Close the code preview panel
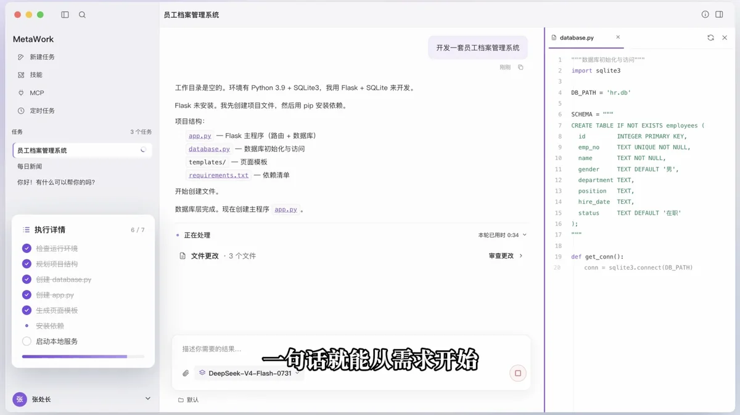The height and width of the screenshot is (415, 740). point(725,38)
